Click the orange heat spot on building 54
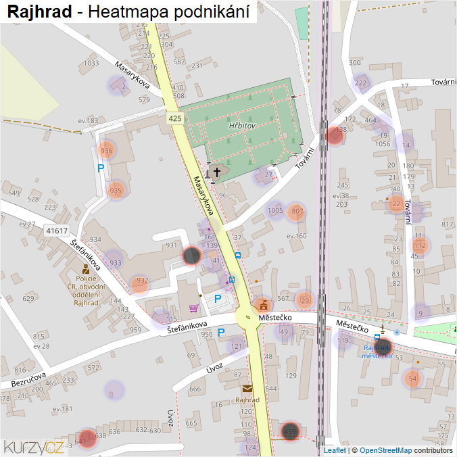 pos(412,379)
